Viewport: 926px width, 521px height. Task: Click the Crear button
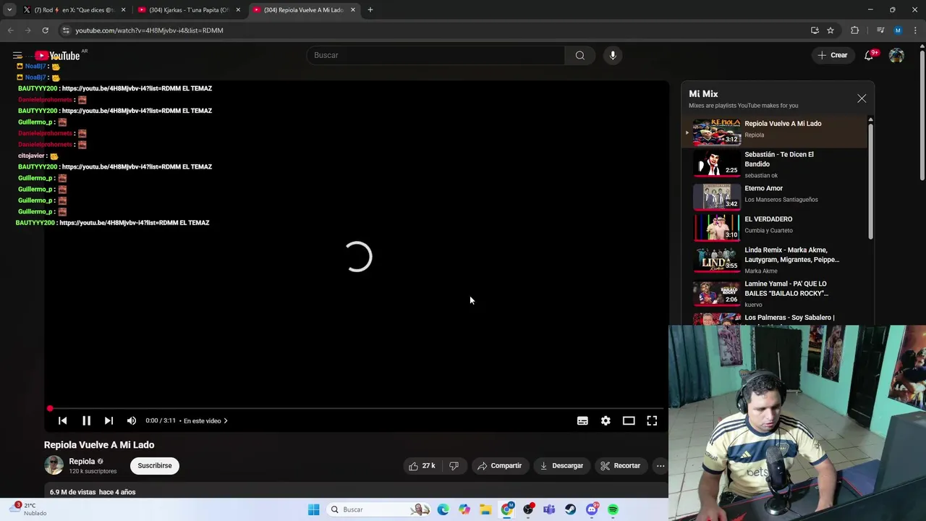coord(832,55)
